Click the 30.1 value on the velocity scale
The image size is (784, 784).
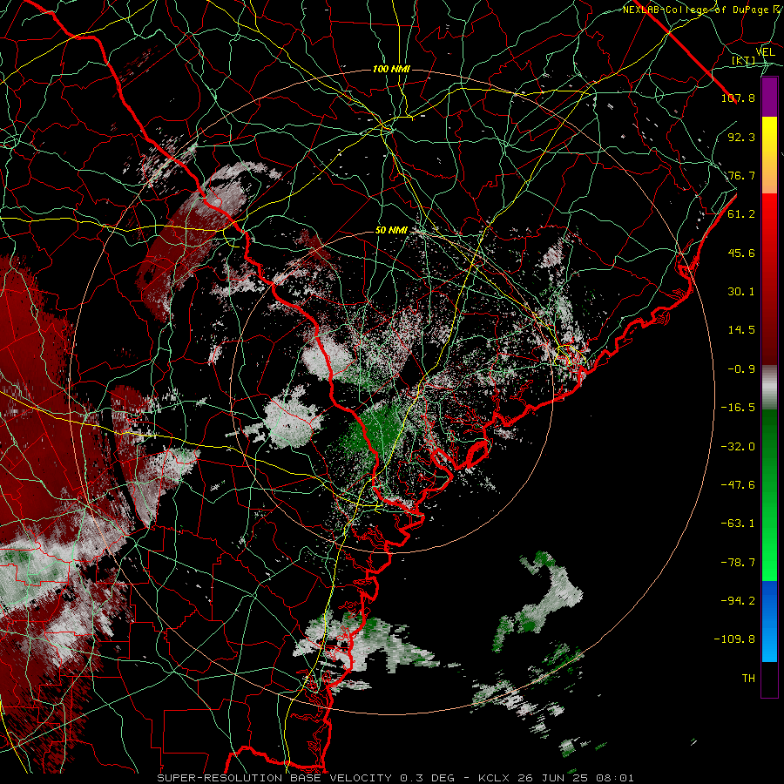(741, 292)
